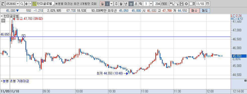Click the 한미글로벌 chart legend label
Screen dimensions: 247x94
pos(11,16)
